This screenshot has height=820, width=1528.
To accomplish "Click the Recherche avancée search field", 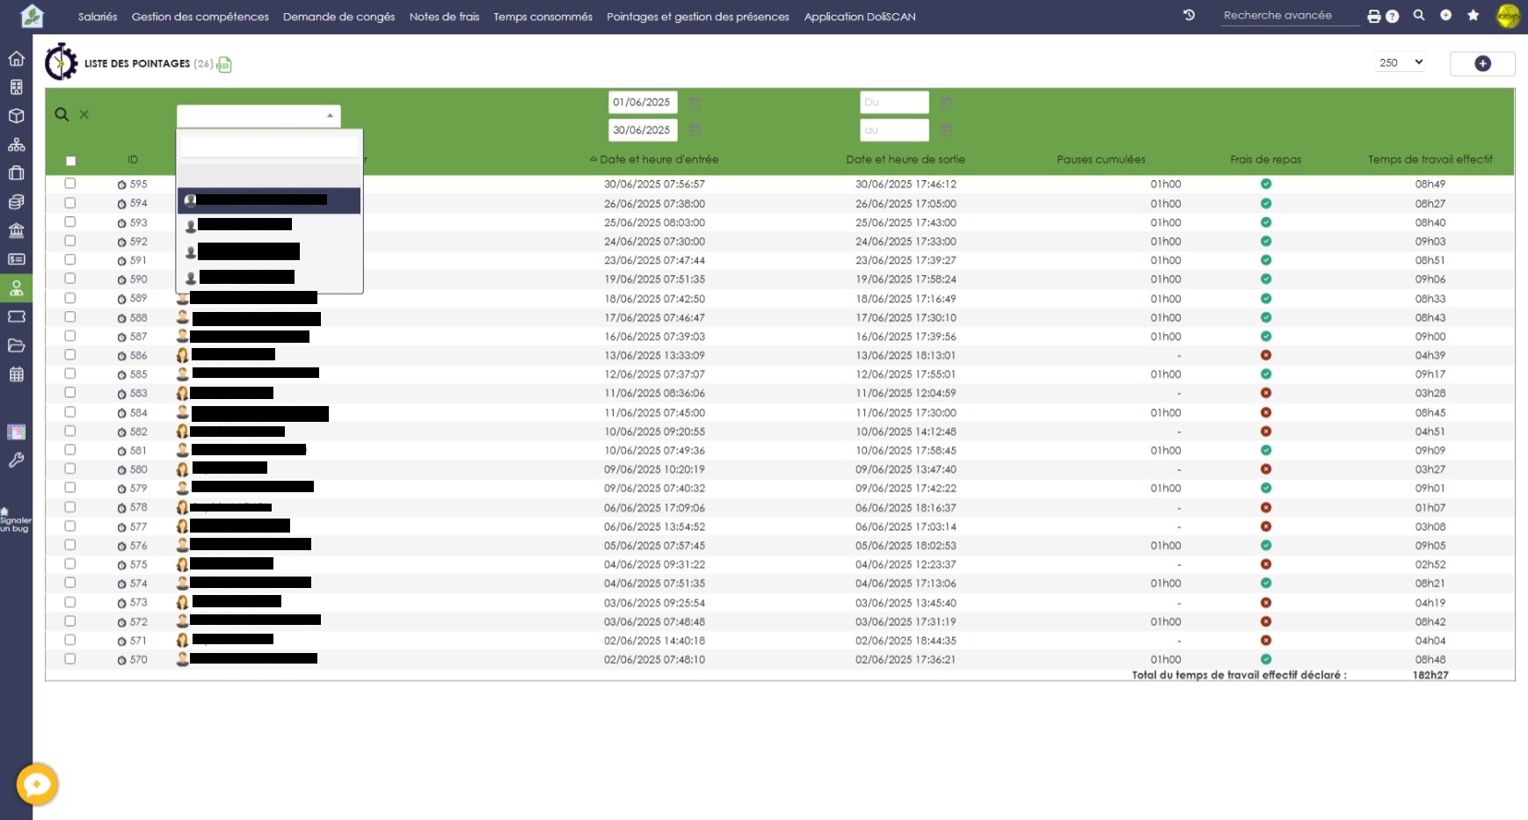I will 1288,16.
